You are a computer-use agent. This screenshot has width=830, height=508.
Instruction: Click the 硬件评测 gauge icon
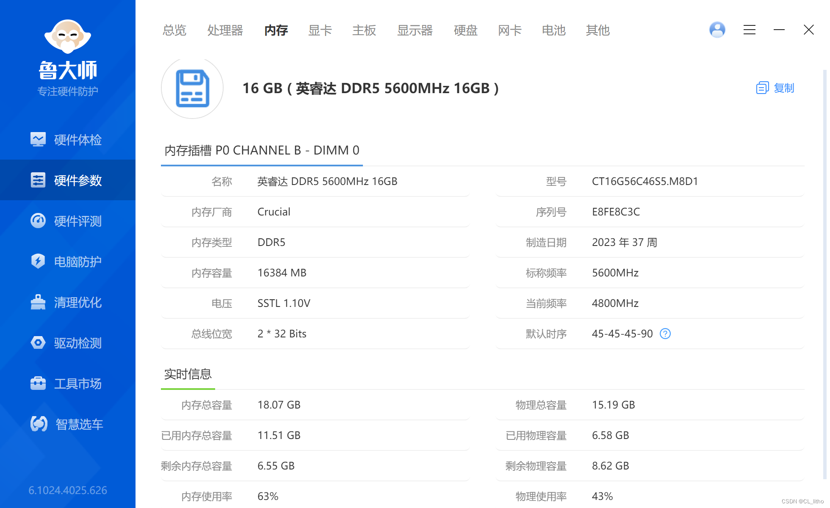click(x=38, y=221)
